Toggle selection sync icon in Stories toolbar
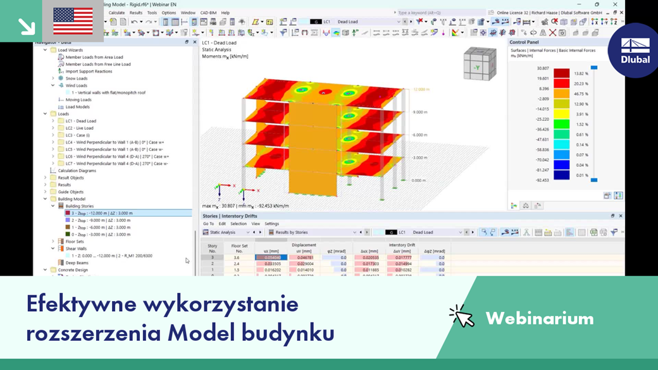The height and width of the screenshot is (370, 658). 484,232
